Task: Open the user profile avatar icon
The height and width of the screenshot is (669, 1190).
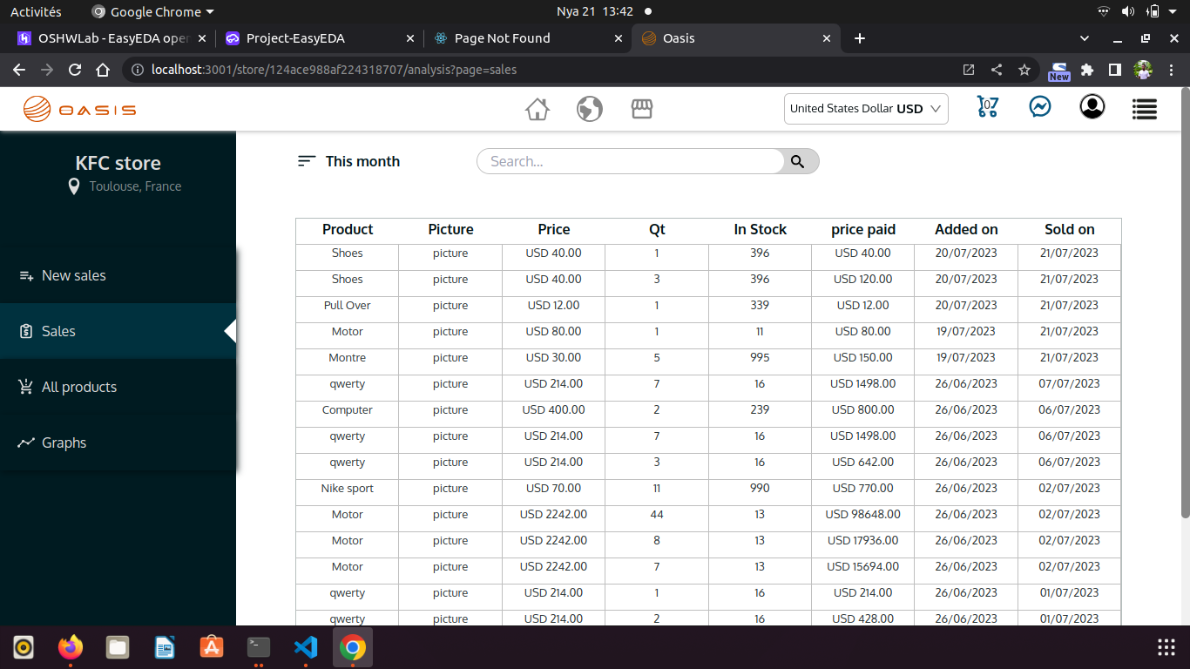Action: [x=1092, y=106]
